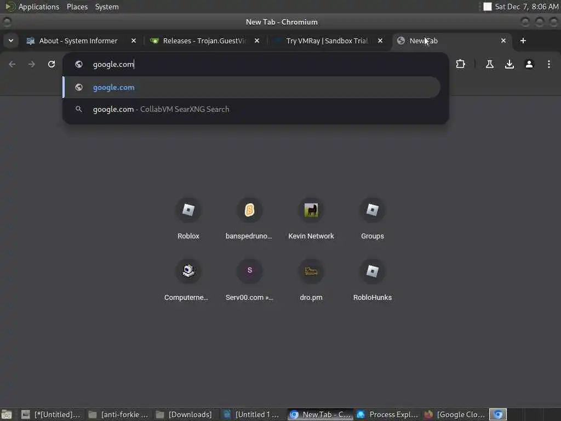Select the New Tab tab
Screen dimensions: 561x421
(451, 41)
